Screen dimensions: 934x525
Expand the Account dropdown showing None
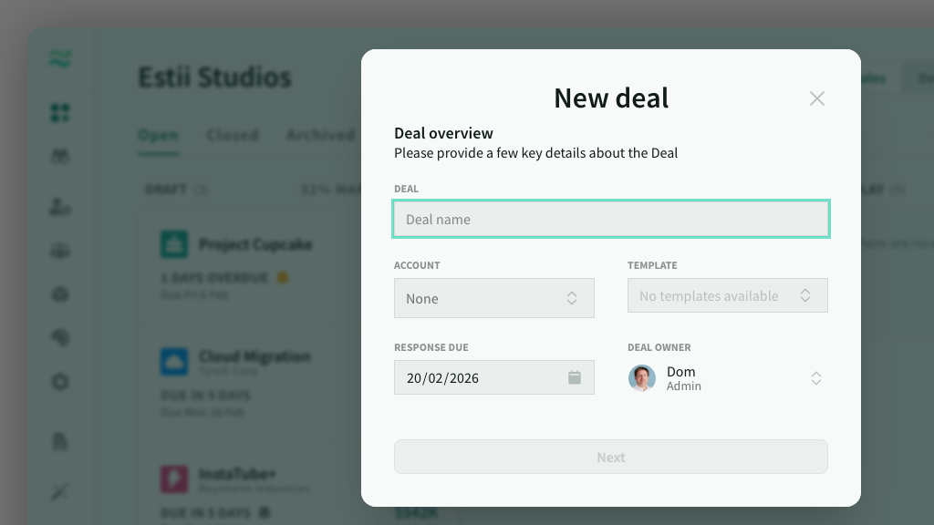pos(493,298)
